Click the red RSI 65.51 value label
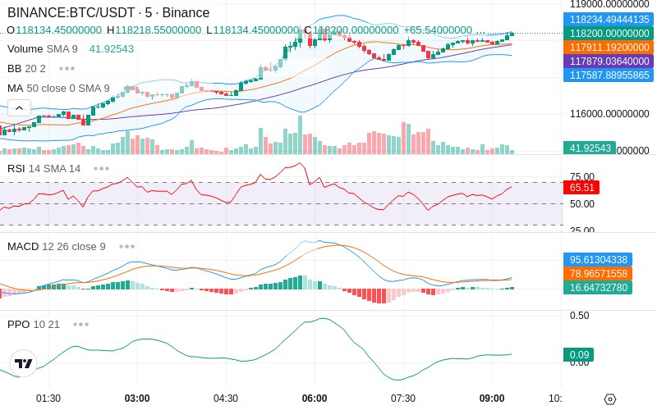The image size is (657, 410). click(x=581, y=188)
